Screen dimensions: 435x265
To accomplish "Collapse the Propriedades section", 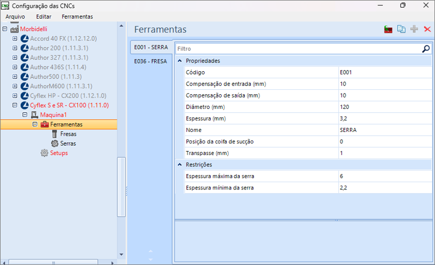I will click(x=180, y=61).
